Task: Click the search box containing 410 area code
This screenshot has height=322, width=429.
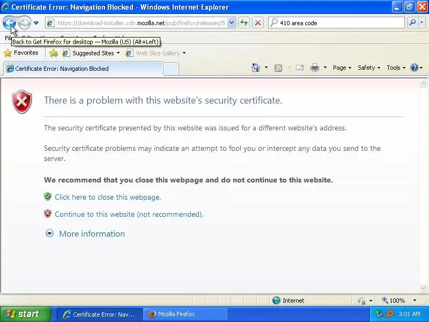Action: pos(337,23)
